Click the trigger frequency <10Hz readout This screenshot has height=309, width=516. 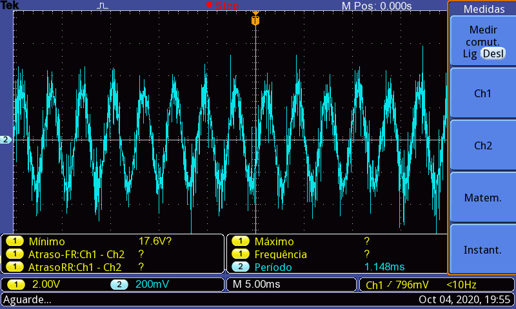[461, 285]
